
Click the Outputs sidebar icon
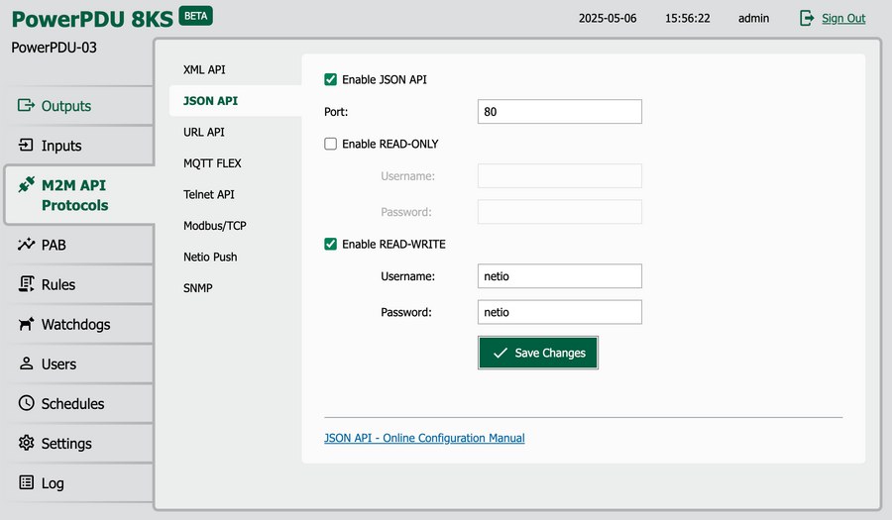click(26, 105)
